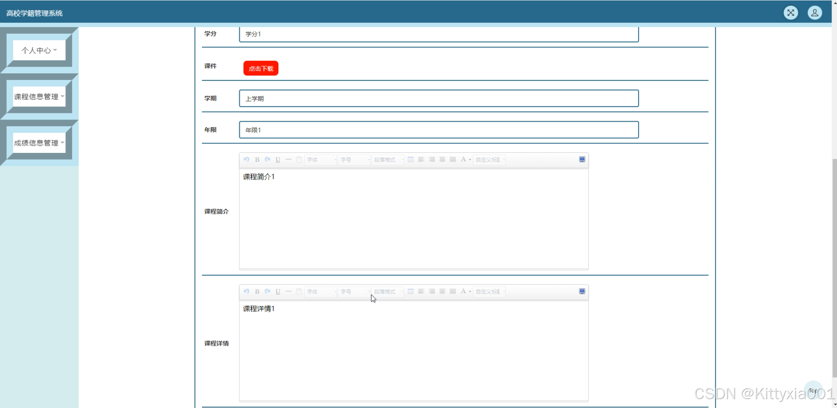837x408 pixels.
Task: Focus the 年限 input field
Action: pyautogui.click(x=439, y=130)
